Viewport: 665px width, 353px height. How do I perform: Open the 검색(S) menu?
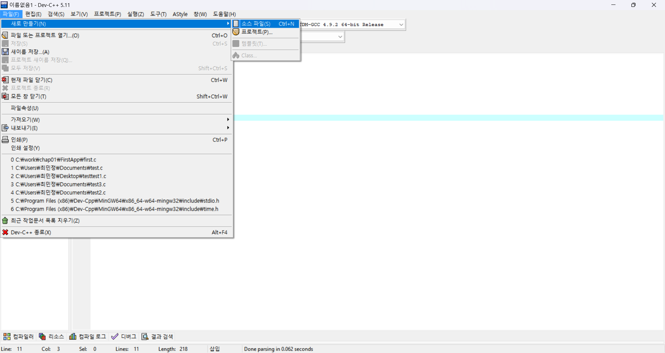(x=56, y=14)
